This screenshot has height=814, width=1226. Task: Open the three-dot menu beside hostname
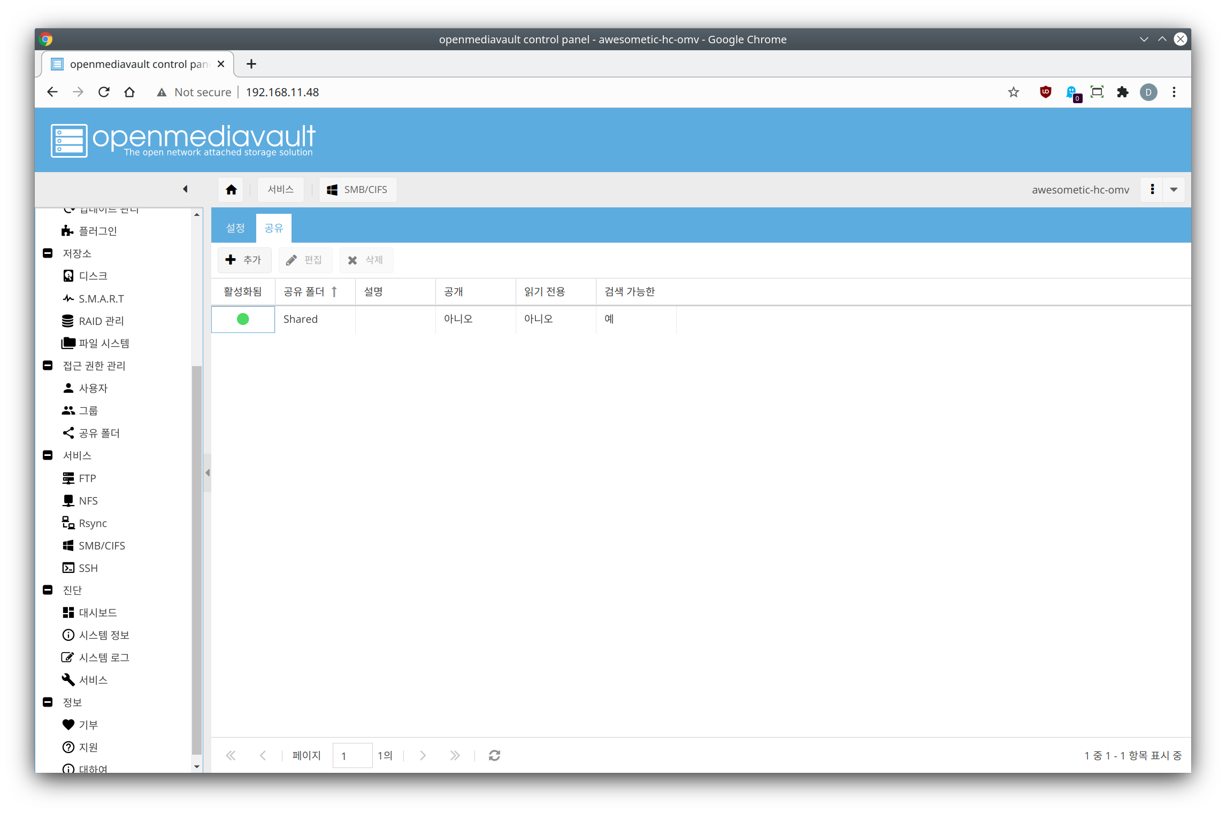coord(1152,190)
